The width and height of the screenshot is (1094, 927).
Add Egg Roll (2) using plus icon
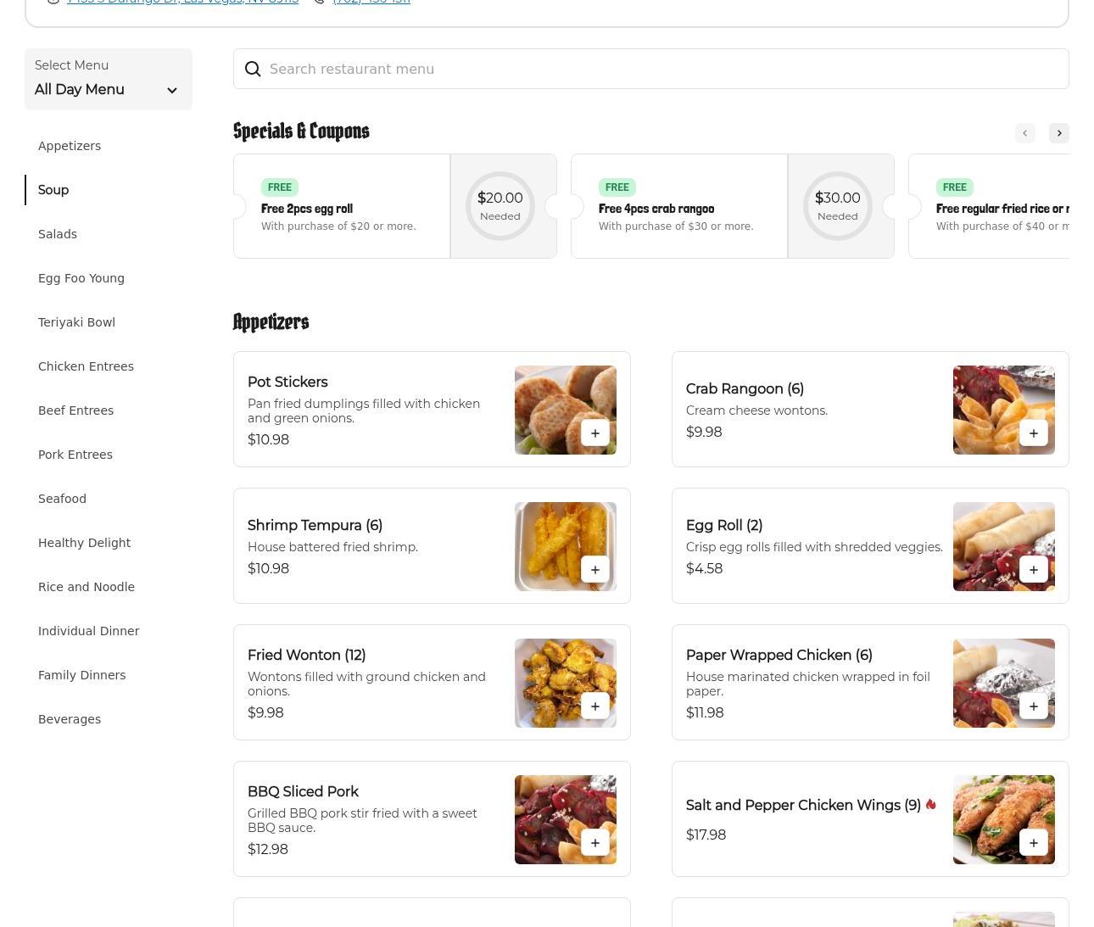tap(1033, 570)
